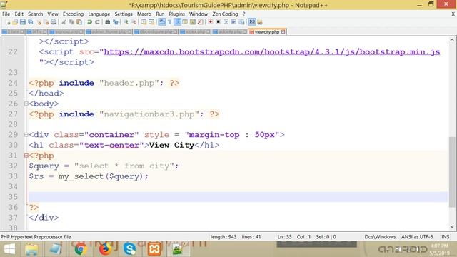Click the bootstrap.min.js URL link
This screenshot has width=457, height=257.
click(272, 52)
